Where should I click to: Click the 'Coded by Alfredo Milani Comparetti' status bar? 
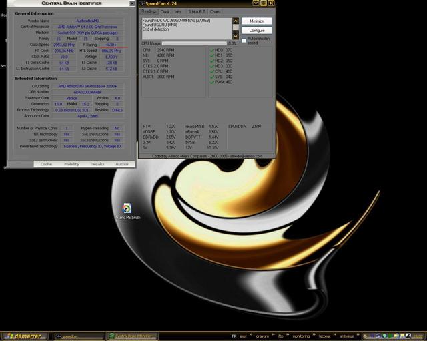click(207, 156)
